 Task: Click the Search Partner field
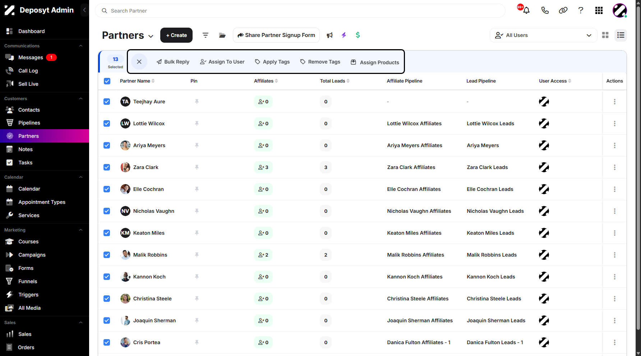pos(300,11)
